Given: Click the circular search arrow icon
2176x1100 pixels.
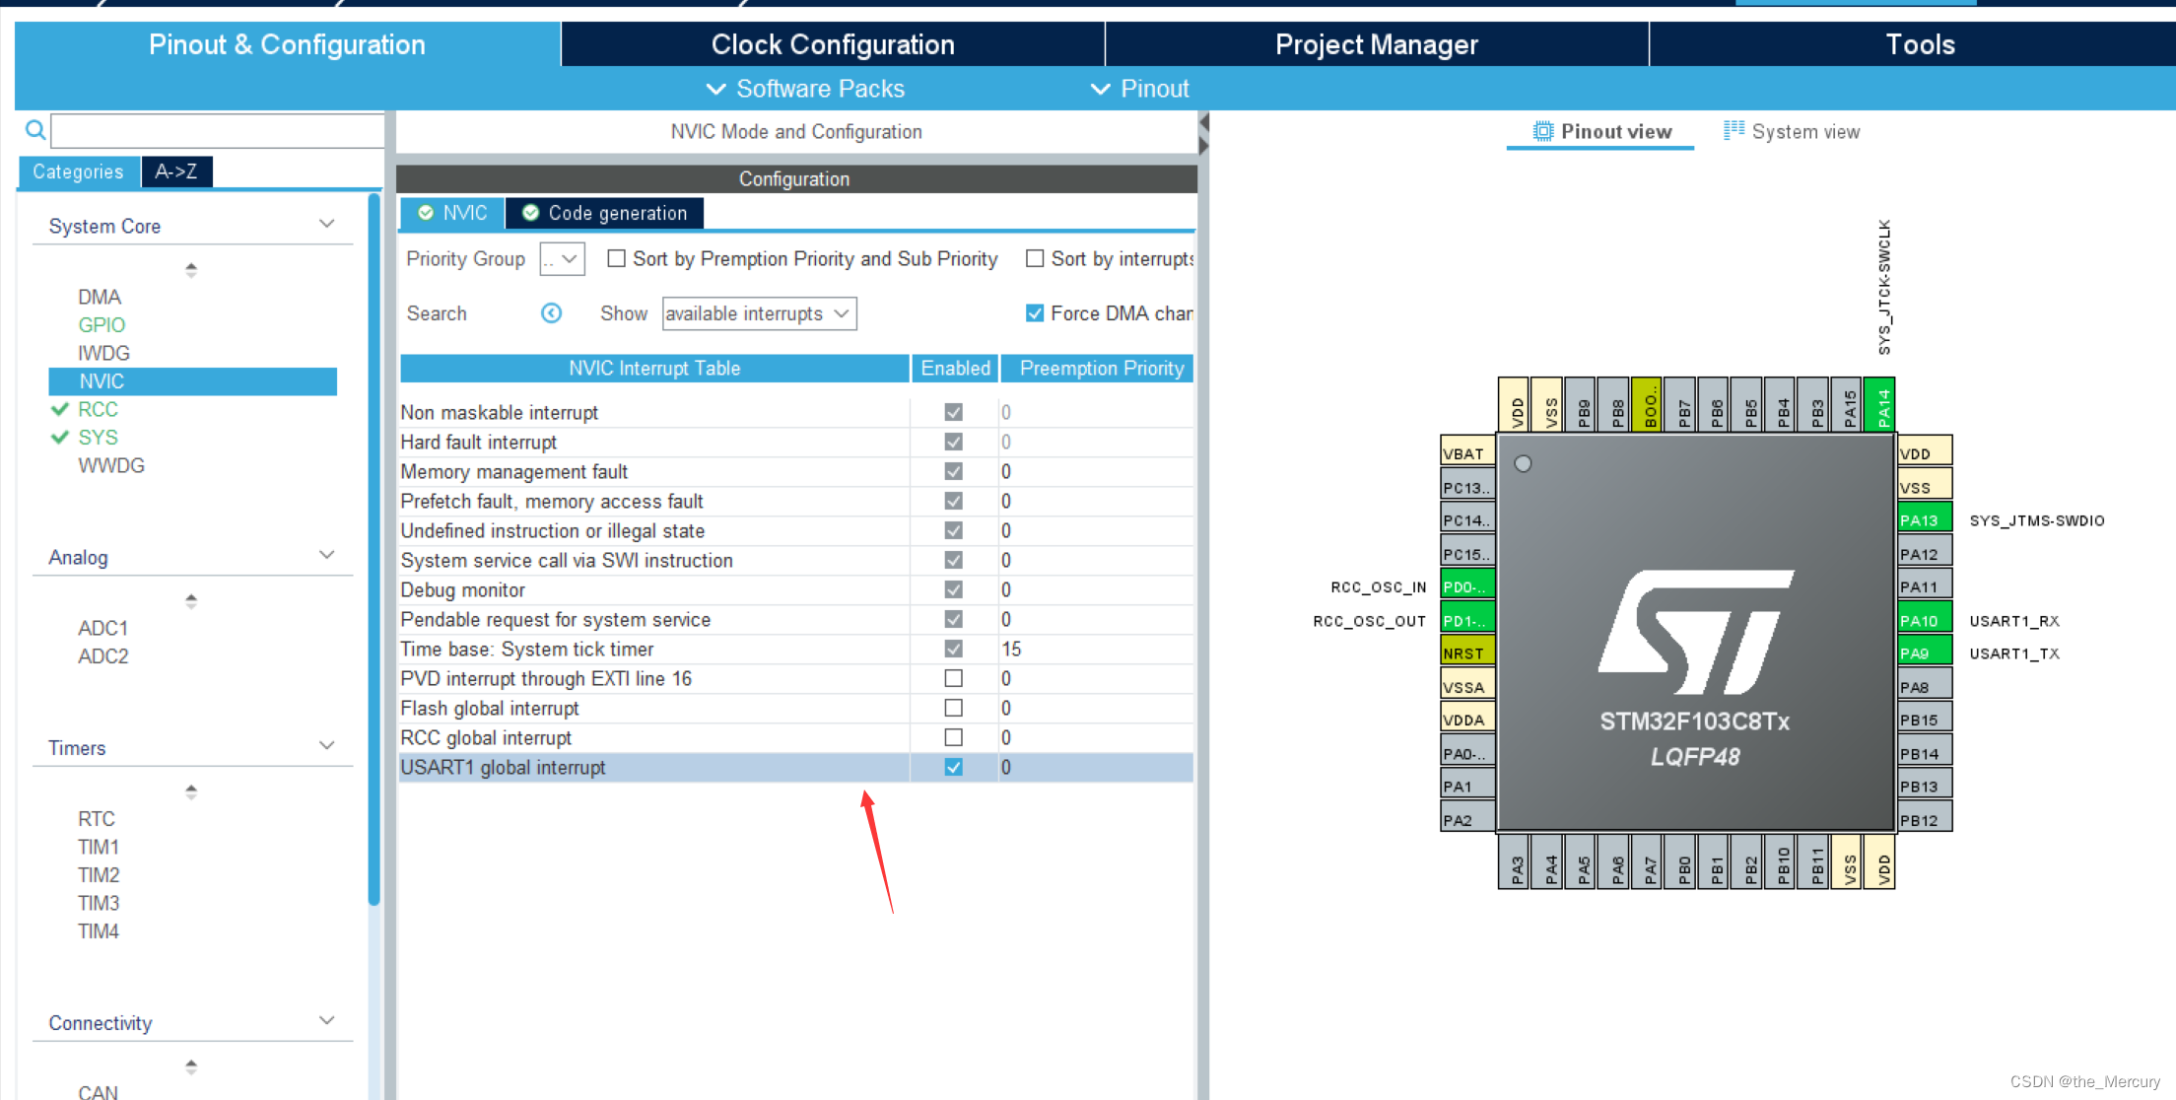Looking at the screenshot, I should click(x=552, y=313).
